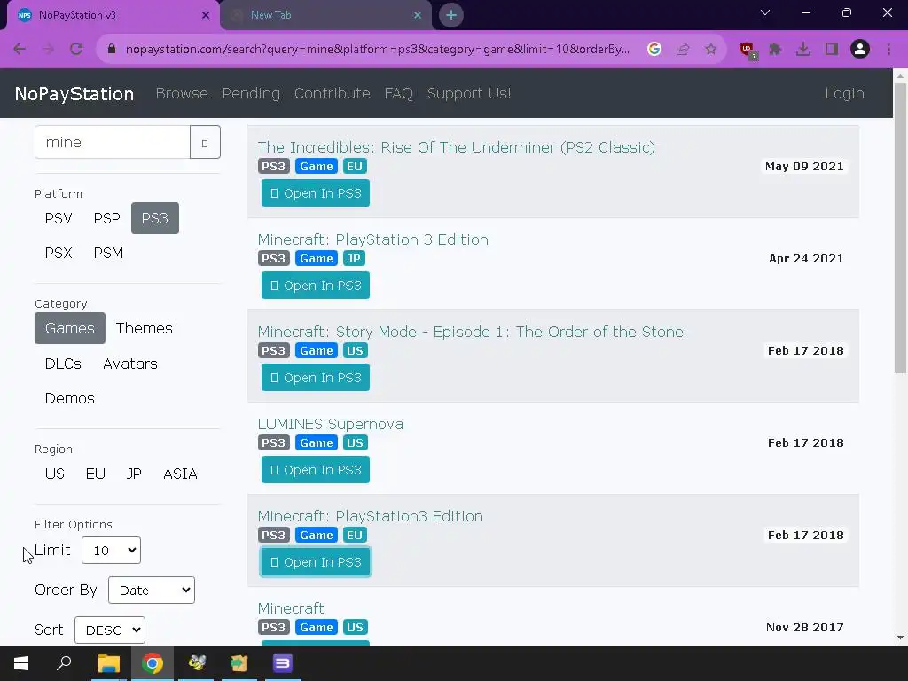Click the search submit icon beside mine
The width and height of the screenshot is (908, 681).
205,143
